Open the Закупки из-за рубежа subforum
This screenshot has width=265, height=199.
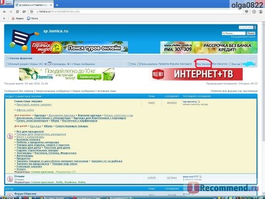coord(107,161)
